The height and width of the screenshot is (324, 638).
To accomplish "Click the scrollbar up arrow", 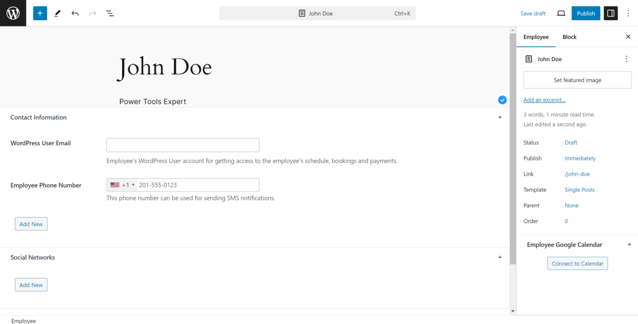I will coord(513,30).
